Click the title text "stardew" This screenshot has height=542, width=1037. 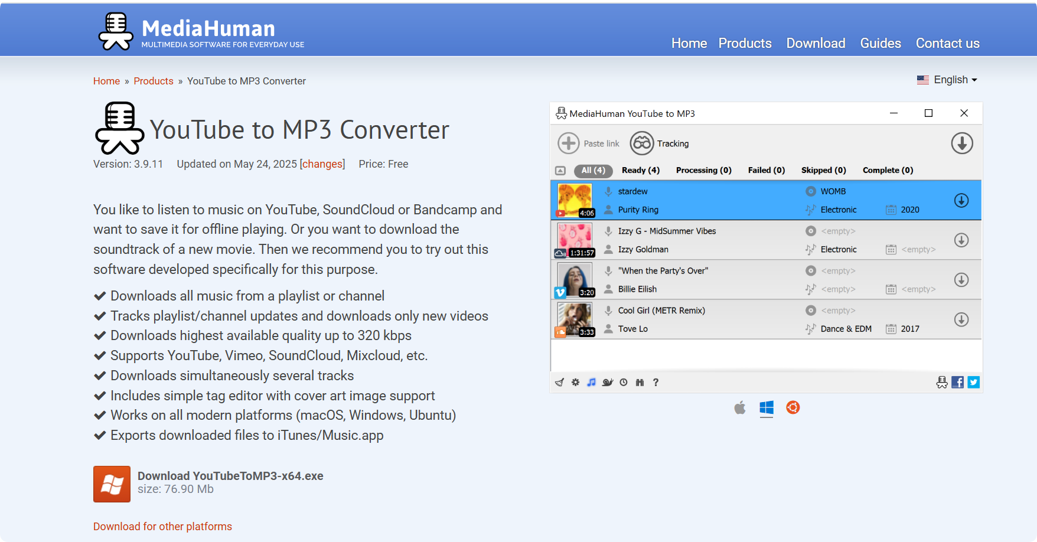pos(632,191)
